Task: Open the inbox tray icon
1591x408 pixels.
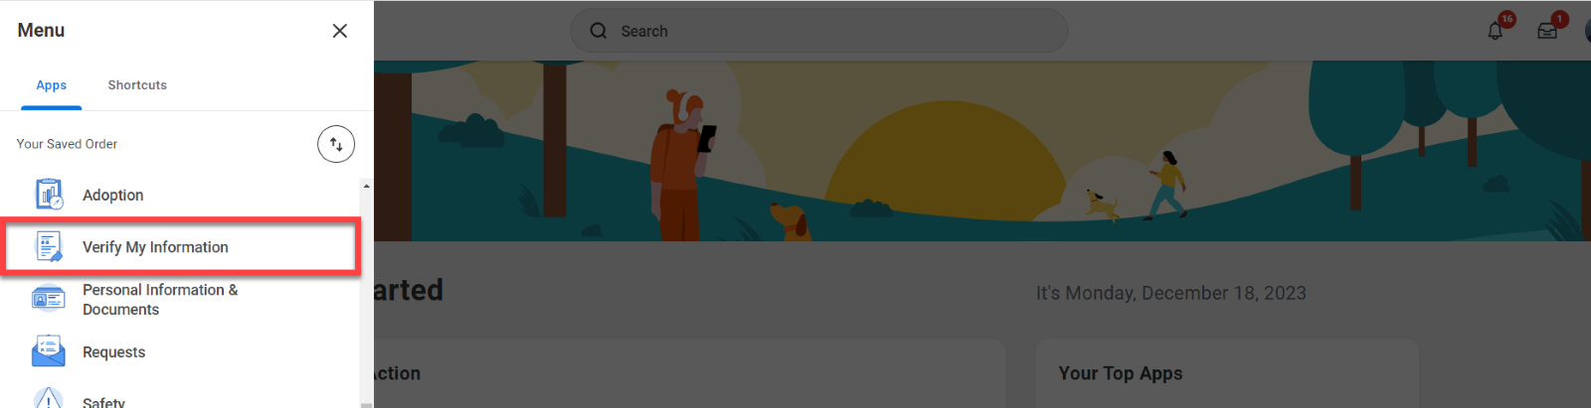Action: coord(1547,31)
